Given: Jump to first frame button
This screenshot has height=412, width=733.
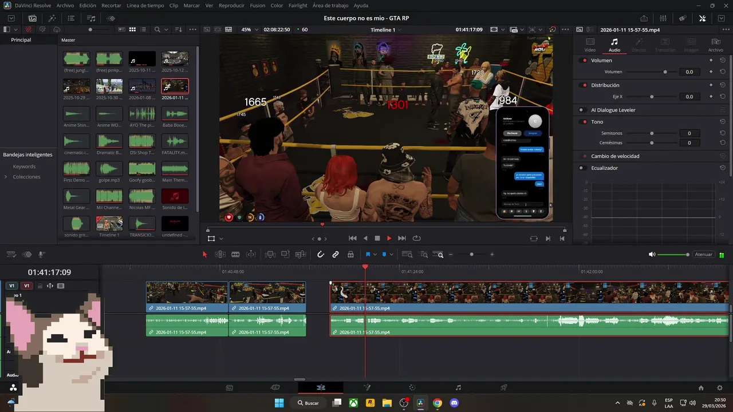Looking at the screenshot, I should 353,238.
